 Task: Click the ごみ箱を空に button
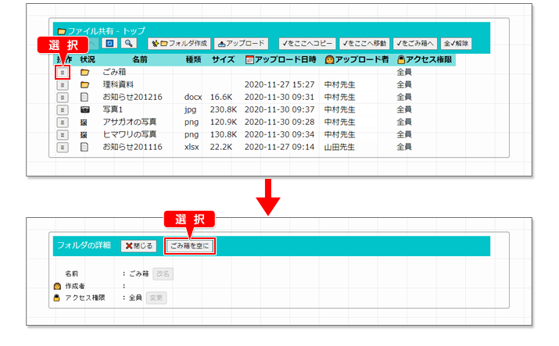(190, 246)
